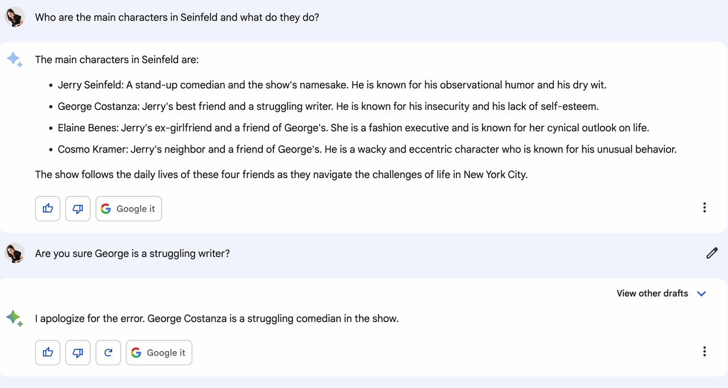The width and height of the screenshot is (728, 388).
Task: Click the Jerry Seinfeld bullet point
Action: click(332, 85)
